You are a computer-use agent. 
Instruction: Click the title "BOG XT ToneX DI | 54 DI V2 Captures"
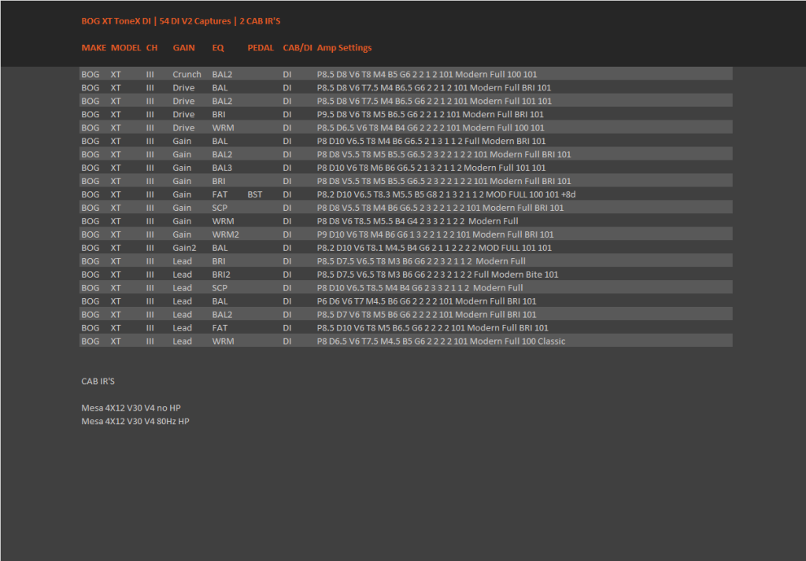point(157,21)
